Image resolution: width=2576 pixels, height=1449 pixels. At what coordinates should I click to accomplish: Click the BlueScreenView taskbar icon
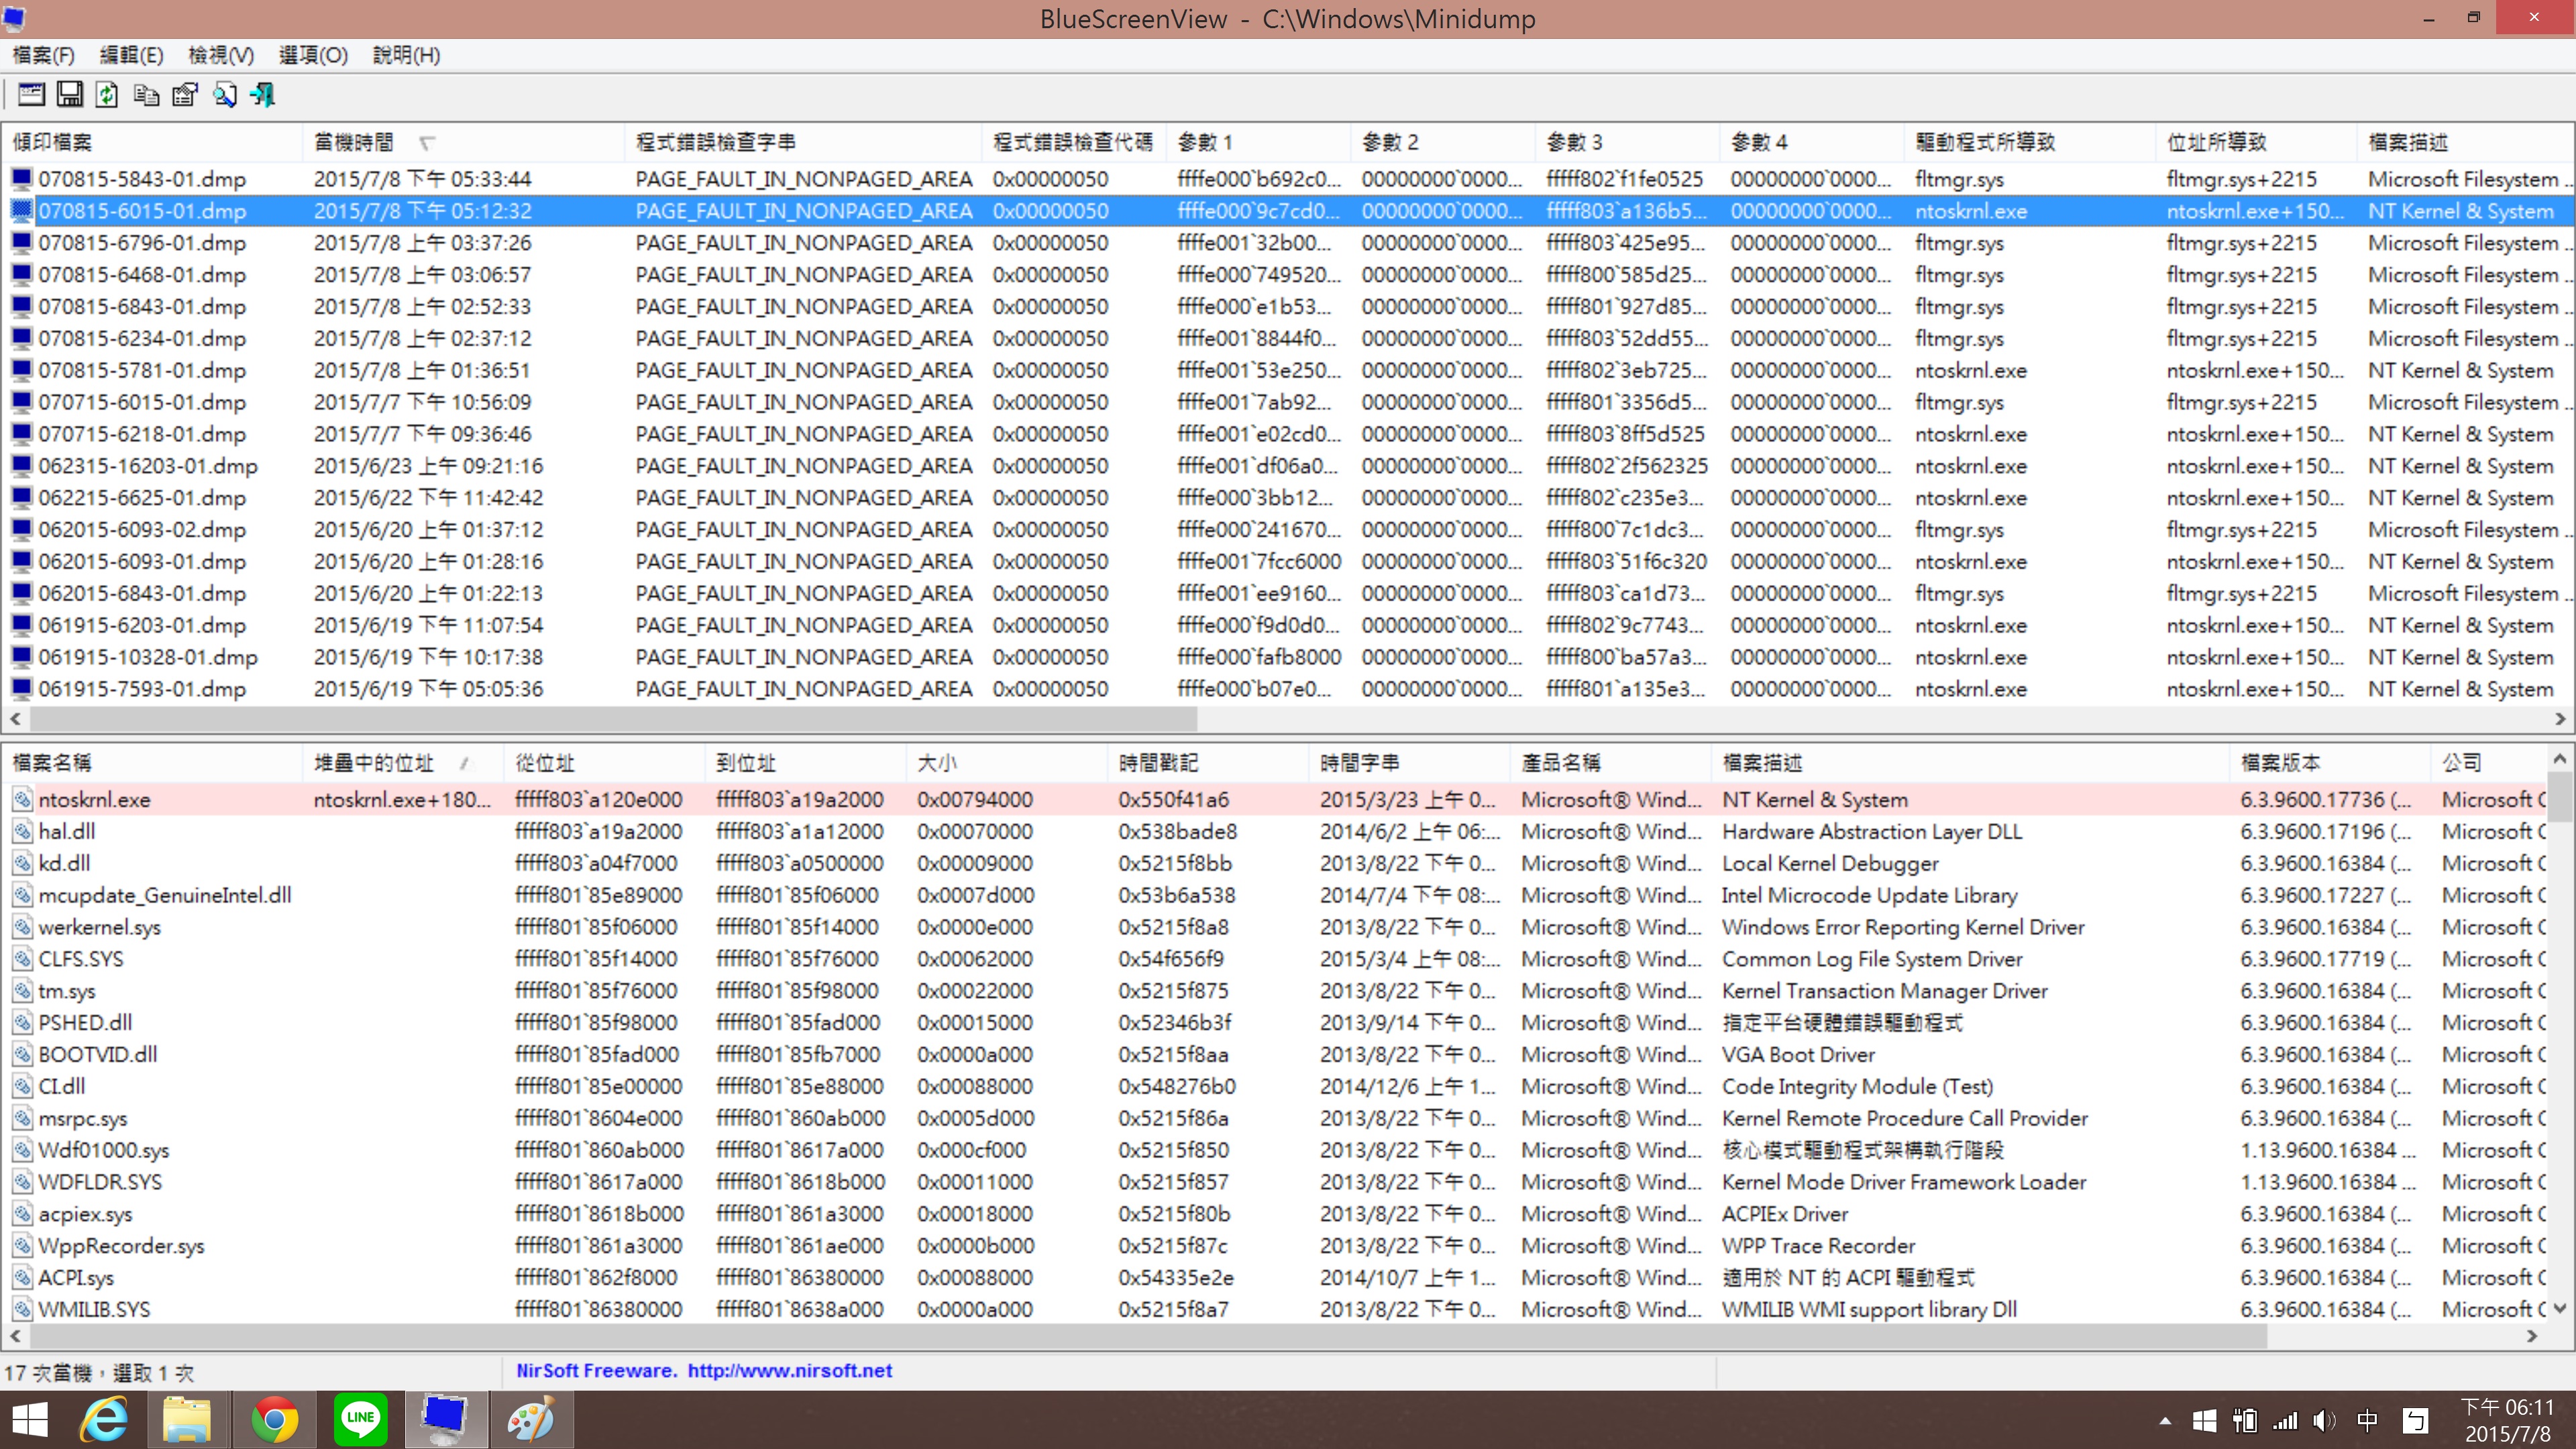pyautogui.click(x=445, y=1420)
